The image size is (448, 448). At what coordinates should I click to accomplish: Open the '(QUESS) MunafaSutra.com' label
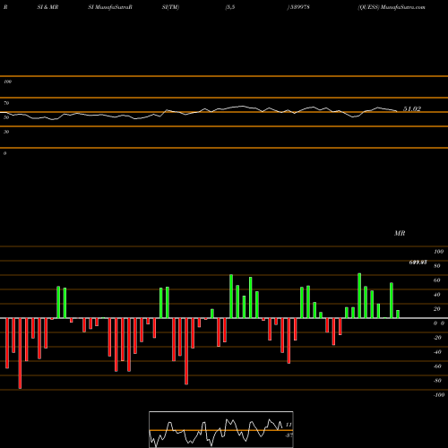[x=392, y=7]
